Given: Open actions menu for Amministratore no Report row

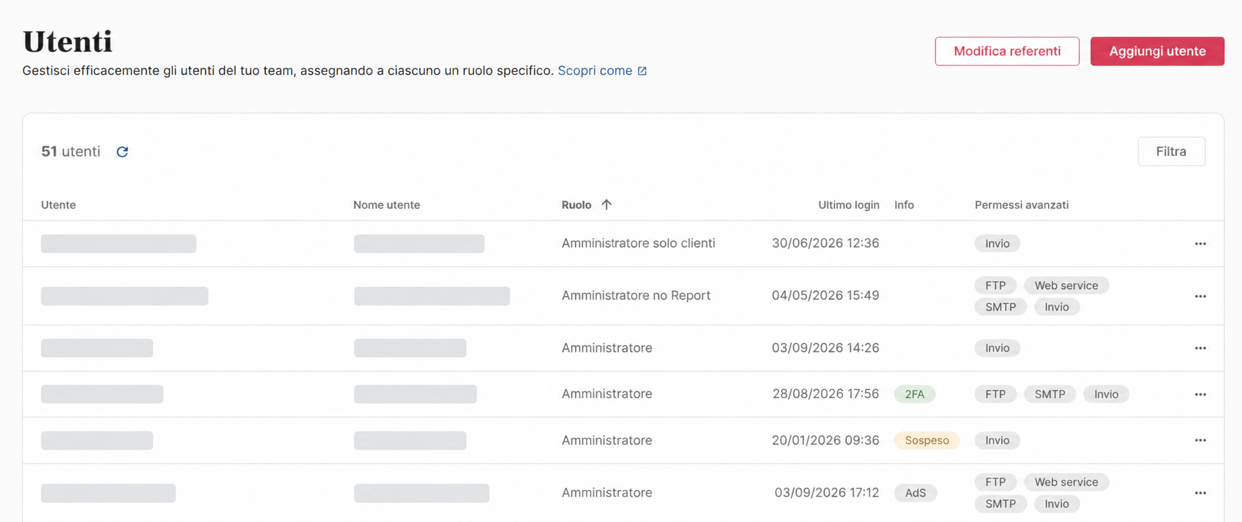Looking at the screenshot, I should coord(1200,296).
